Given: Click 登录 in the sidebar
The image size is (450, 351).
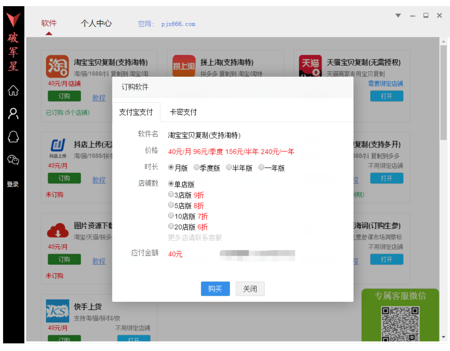Looking at the screenshot, I should [x=13, y=184].
